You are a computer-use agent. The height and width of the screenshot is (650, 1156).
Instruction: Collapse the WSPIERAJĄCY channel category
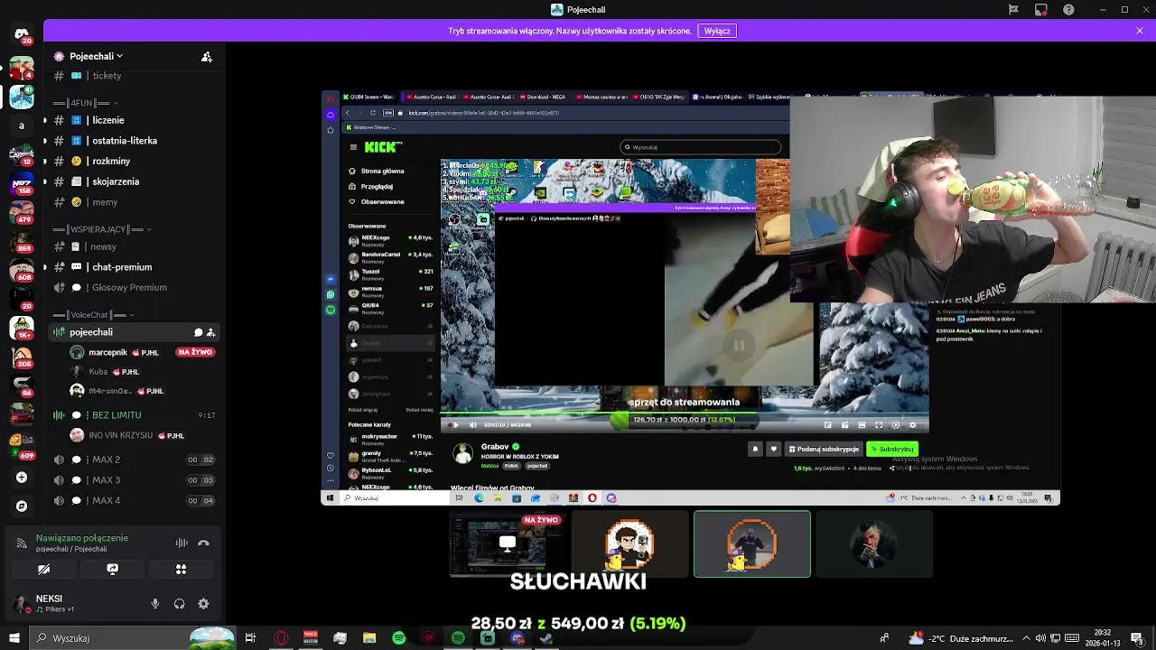(x=102, y=229)
